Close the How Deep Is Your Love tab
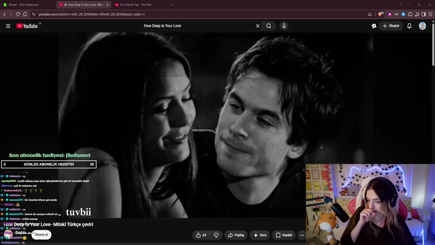This screenshot has height=245, width=435. point(108,5)
